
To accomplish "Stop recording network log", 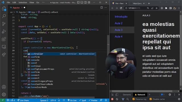I will [112, 99].
